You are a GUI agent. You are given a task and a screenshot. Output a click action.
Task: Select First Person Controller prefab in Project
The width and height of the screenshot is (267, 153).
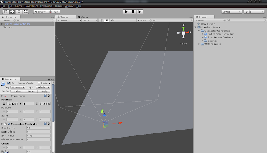tap(221, 37)
